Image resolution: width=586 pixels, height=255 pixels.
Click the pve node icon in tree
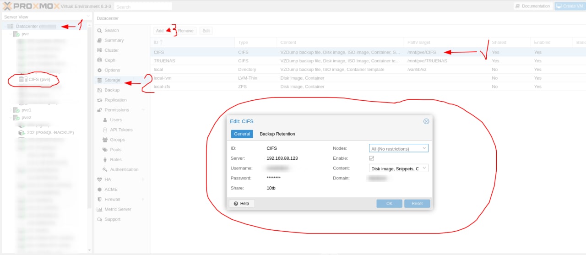click(16, 34)
